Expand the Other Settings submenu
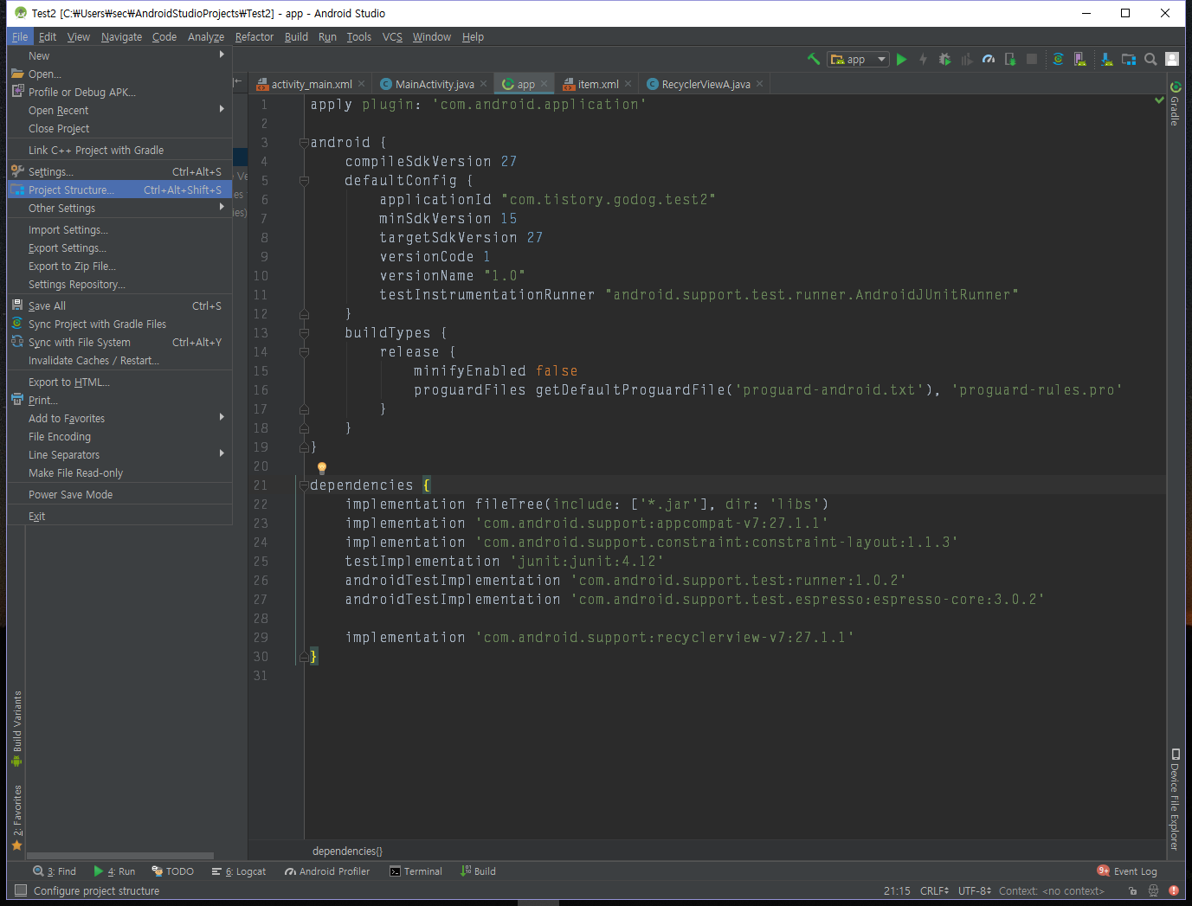Viewport: 1192px width, 906px height. (x=119, y=208)
